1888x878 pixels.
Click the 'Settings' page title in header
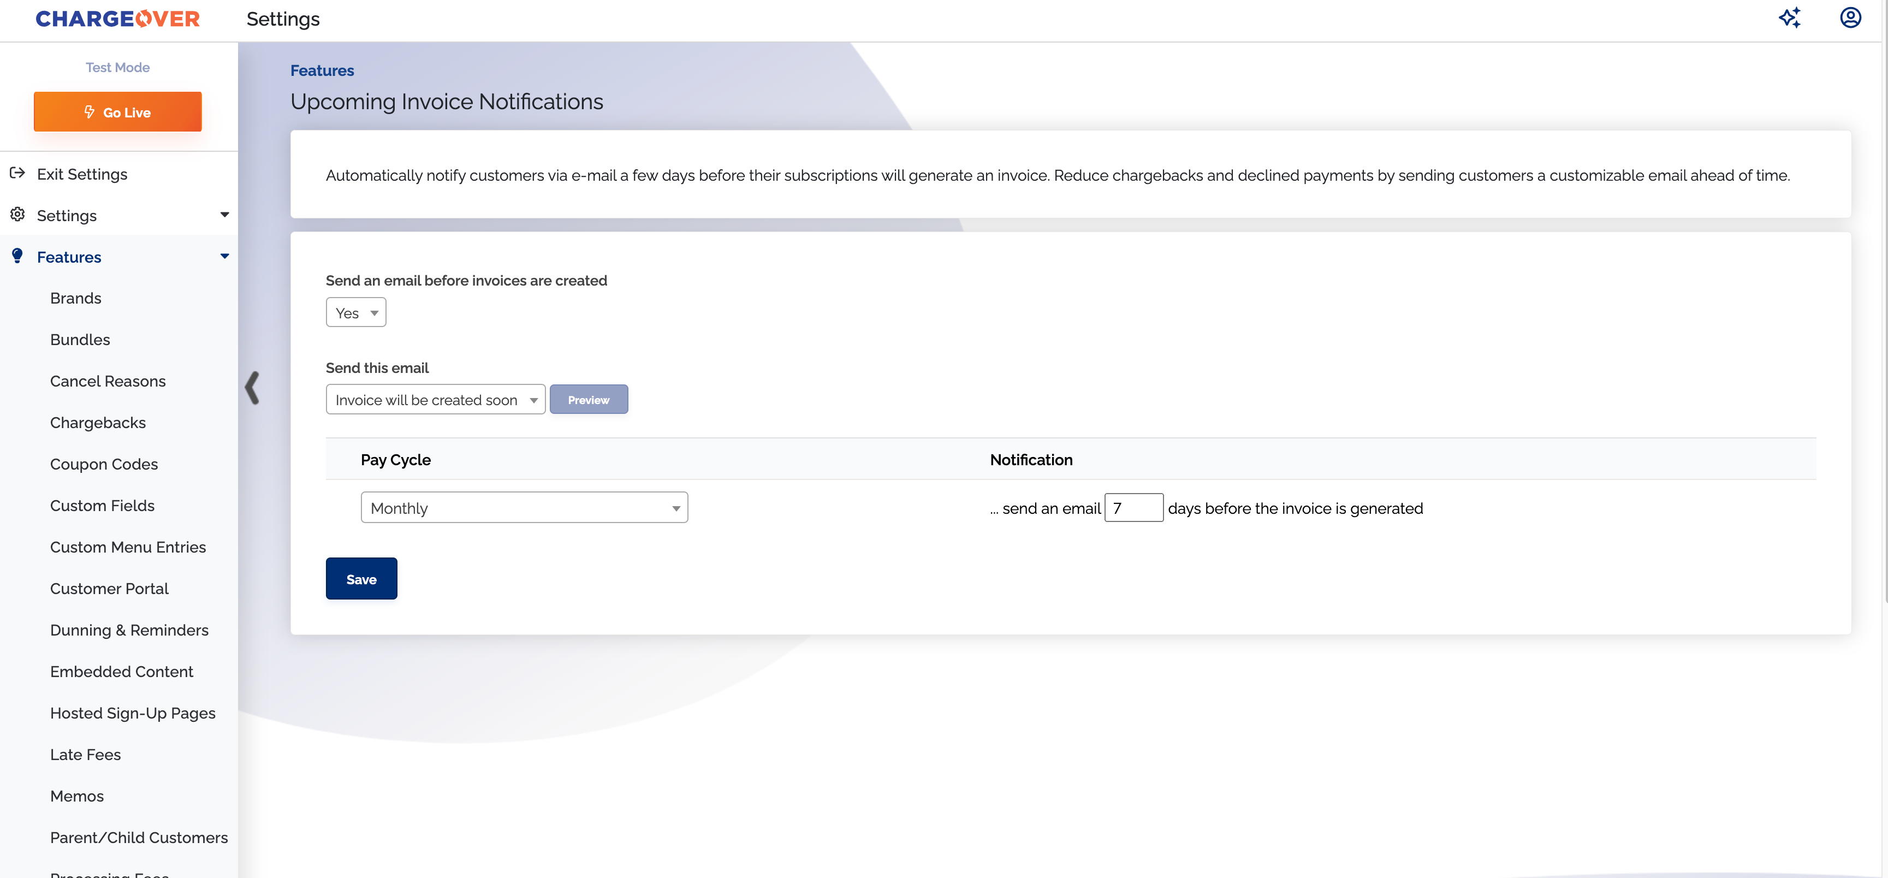coord(283,19)
